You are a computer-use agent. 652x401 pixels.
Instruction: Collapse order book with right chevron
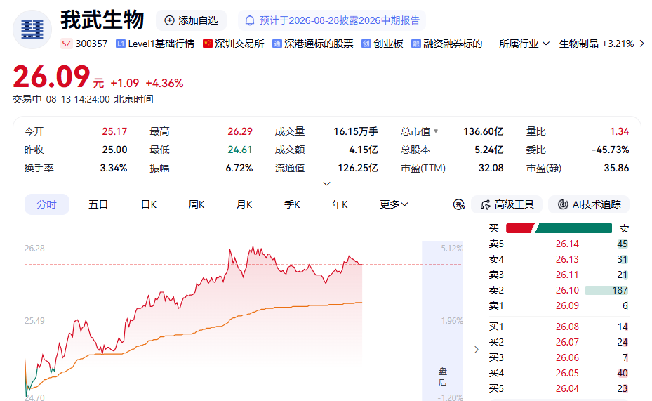(x=477, y=350)
